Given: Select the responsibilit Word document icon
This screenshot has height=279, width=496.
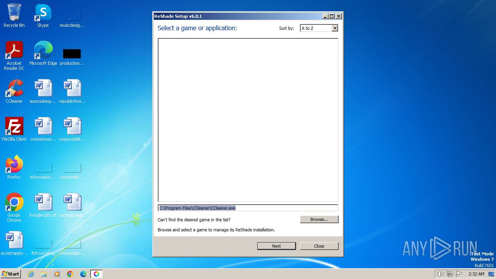Looking at the screenshot, I should click(x=72, y=129).
